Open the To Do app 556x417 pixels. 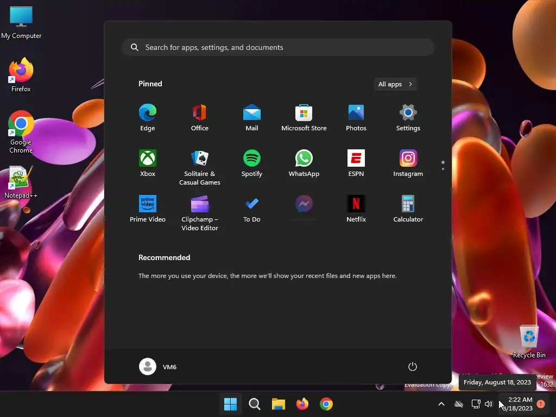click(252, 209)
